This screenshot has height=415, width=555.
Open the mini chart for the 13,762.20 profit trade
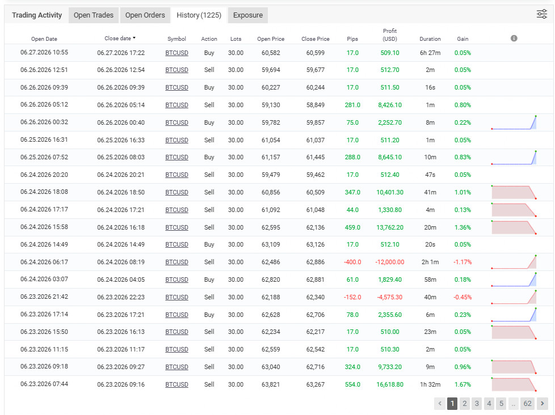coord(514,227)
